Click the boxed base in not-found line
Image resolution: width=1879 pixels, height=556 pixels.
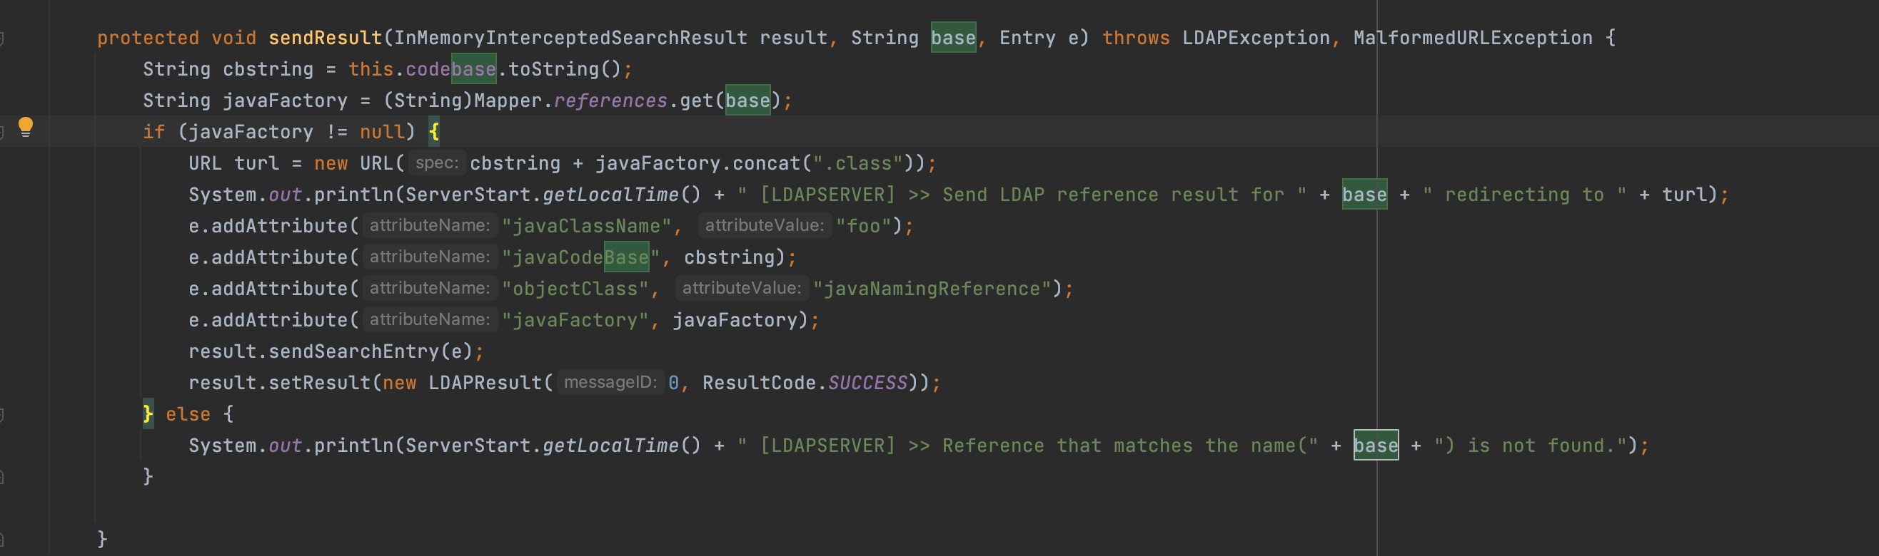[x=1376, y=446]
